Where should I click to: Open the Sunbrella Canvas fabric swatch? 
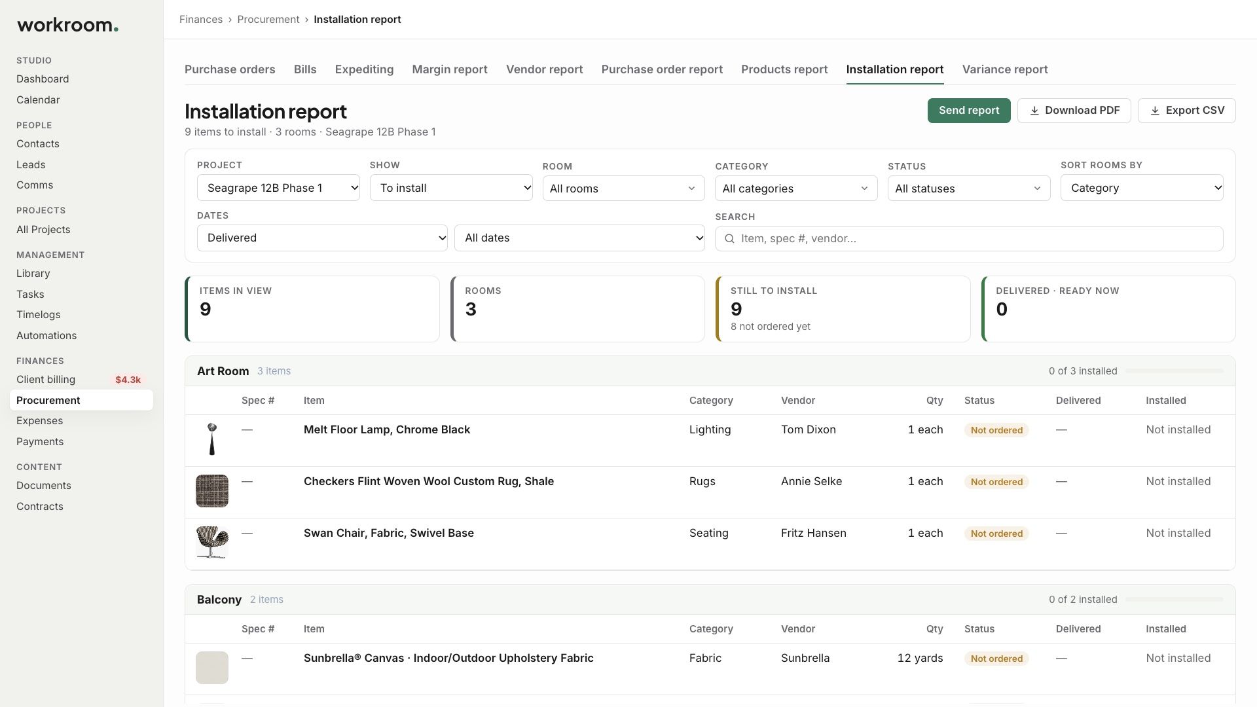pyautogui.click(x=212, y=668)
